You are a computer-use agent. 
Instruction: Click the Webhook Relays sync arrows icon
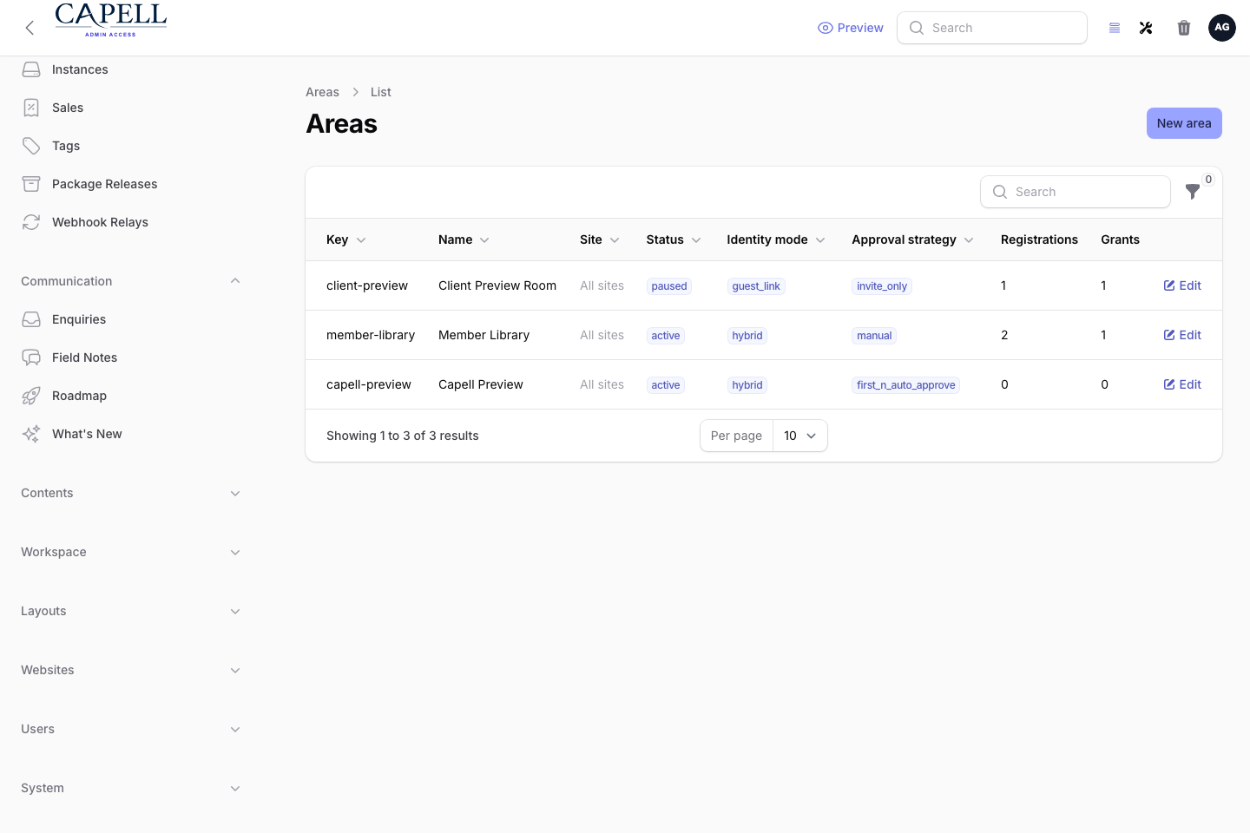coord(31,222)
